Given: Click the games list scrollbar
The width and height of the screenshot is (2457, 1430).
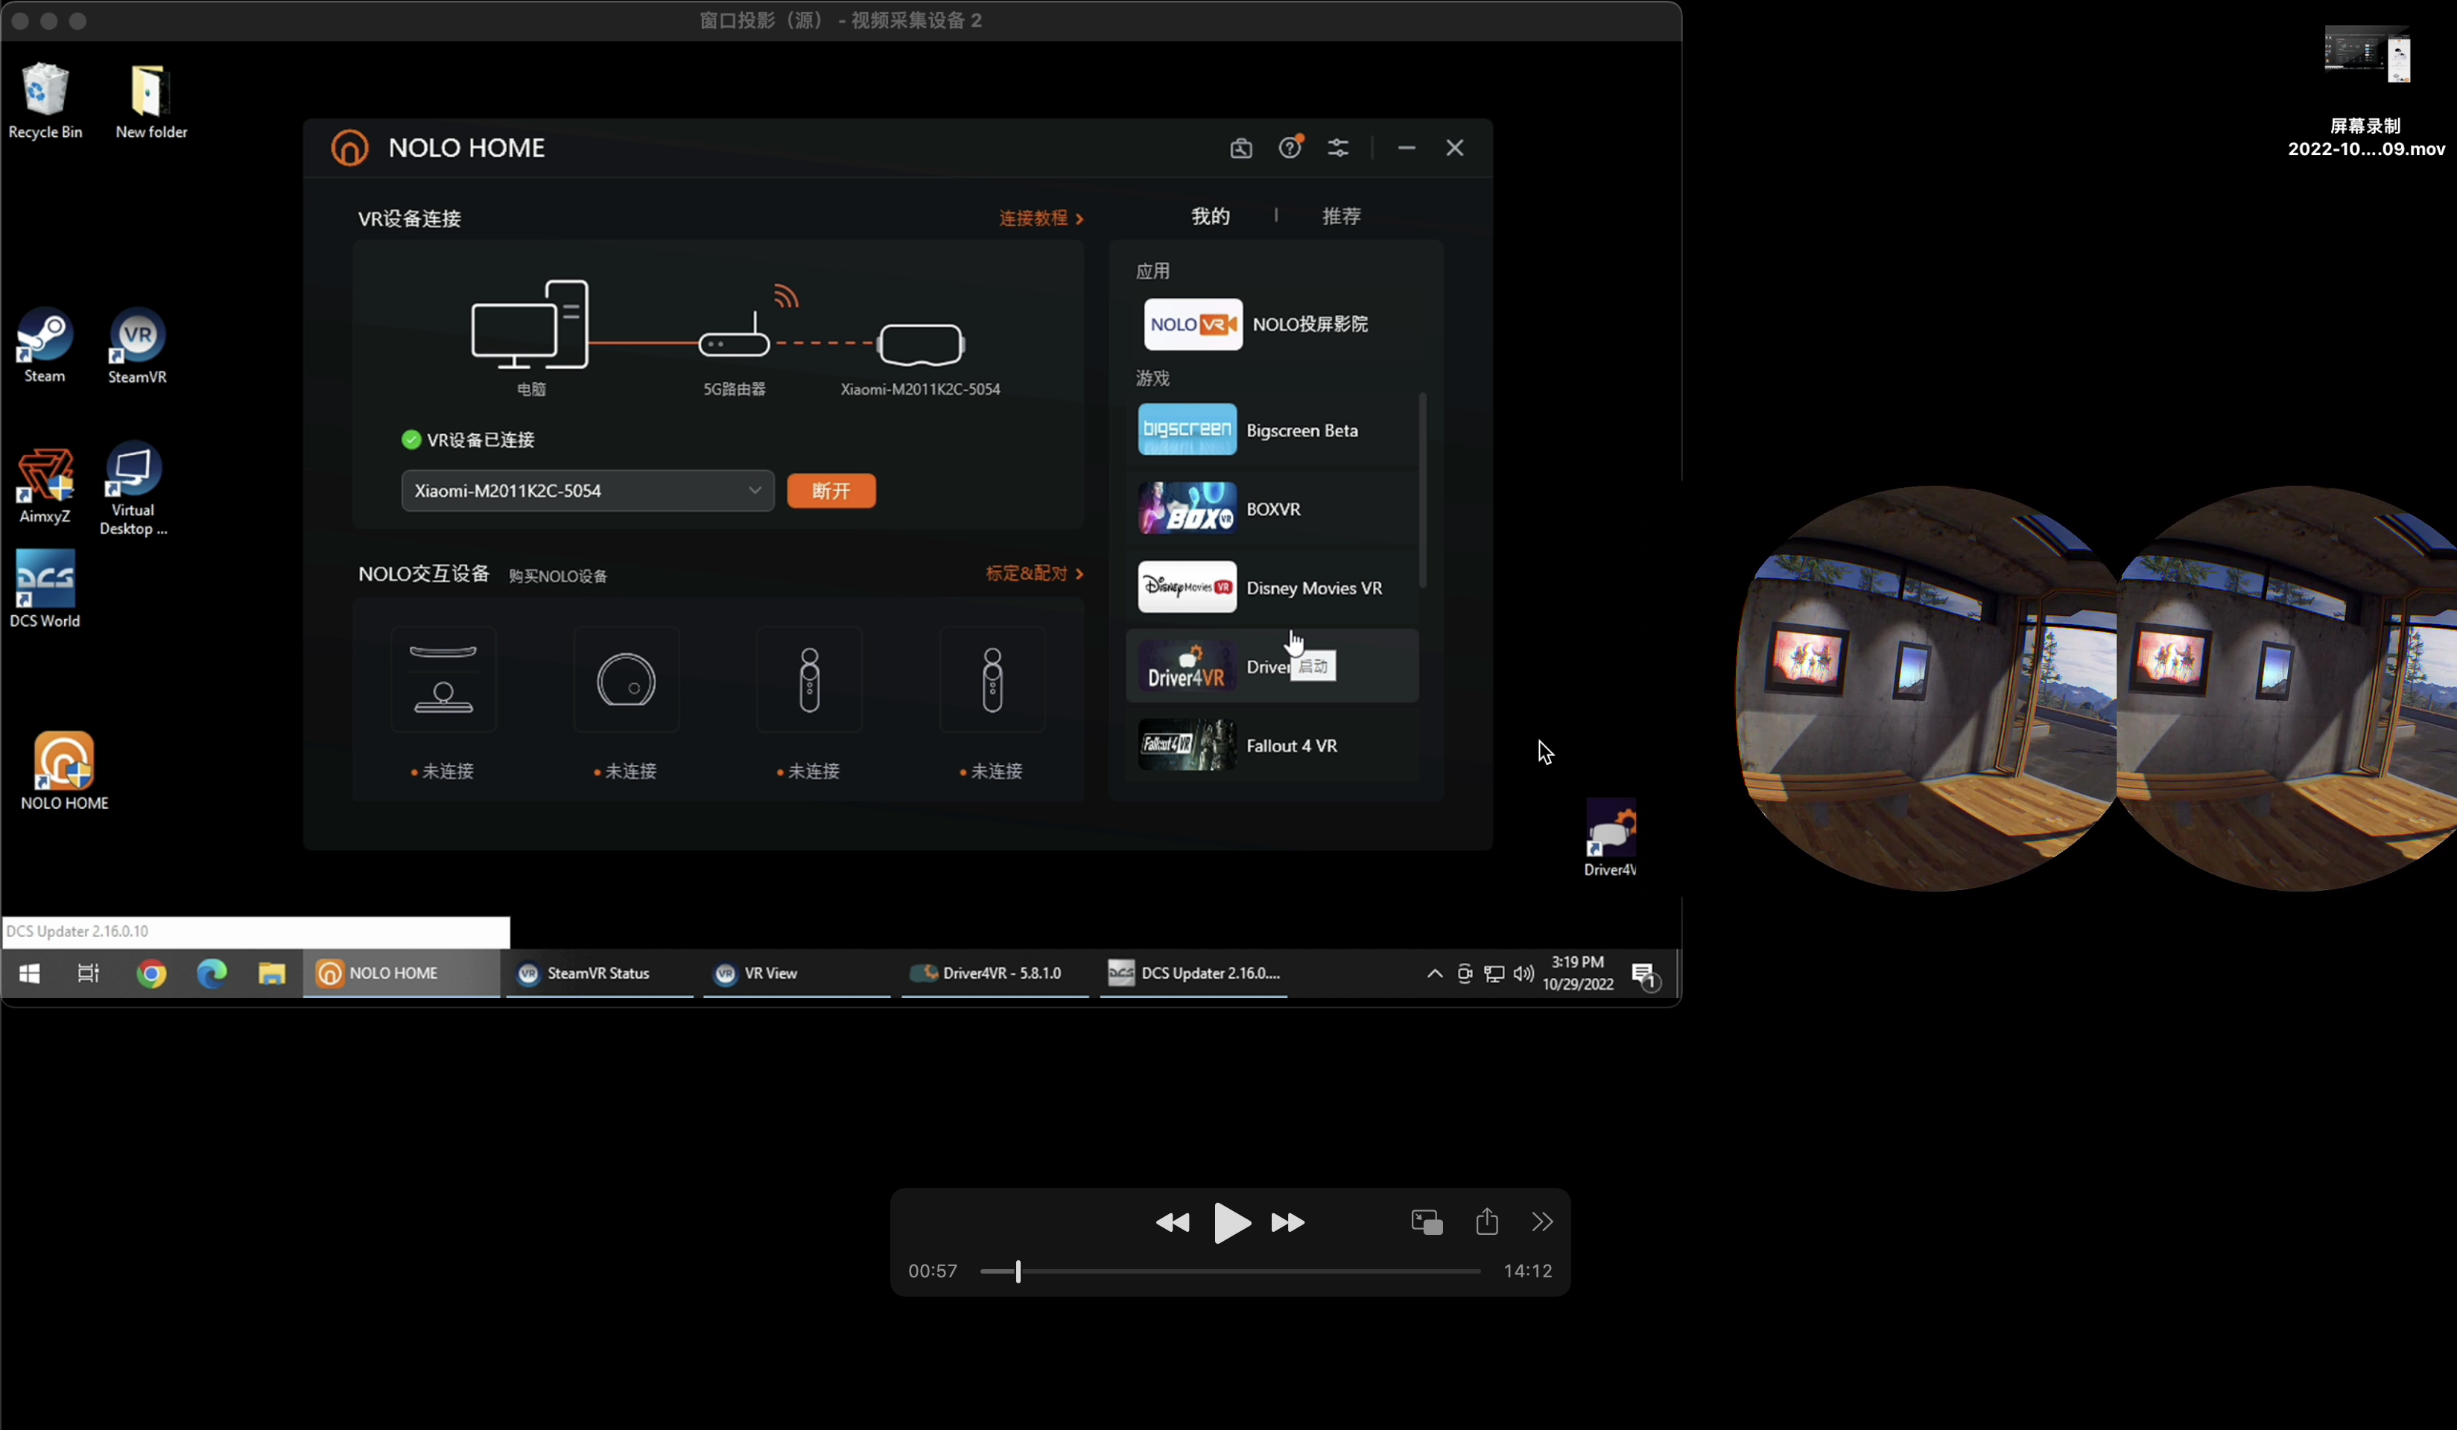Looking at the screenshot, I should [1422, 489].
